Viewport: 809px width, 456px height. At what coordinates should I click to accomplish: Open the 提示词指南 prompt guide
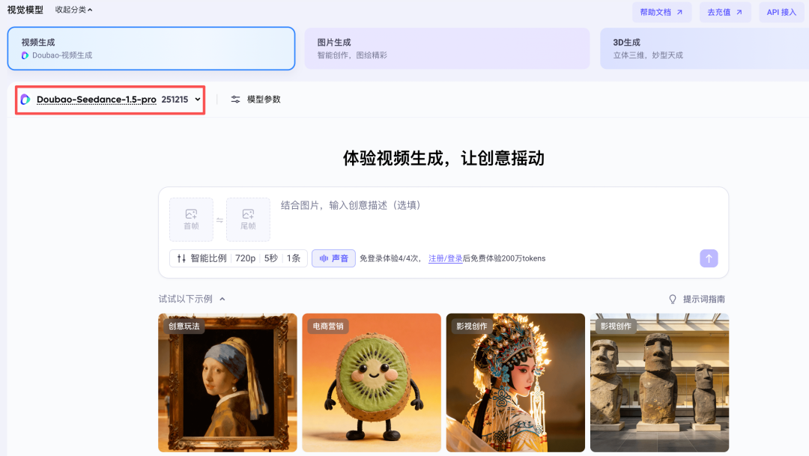tap(697, 300)
